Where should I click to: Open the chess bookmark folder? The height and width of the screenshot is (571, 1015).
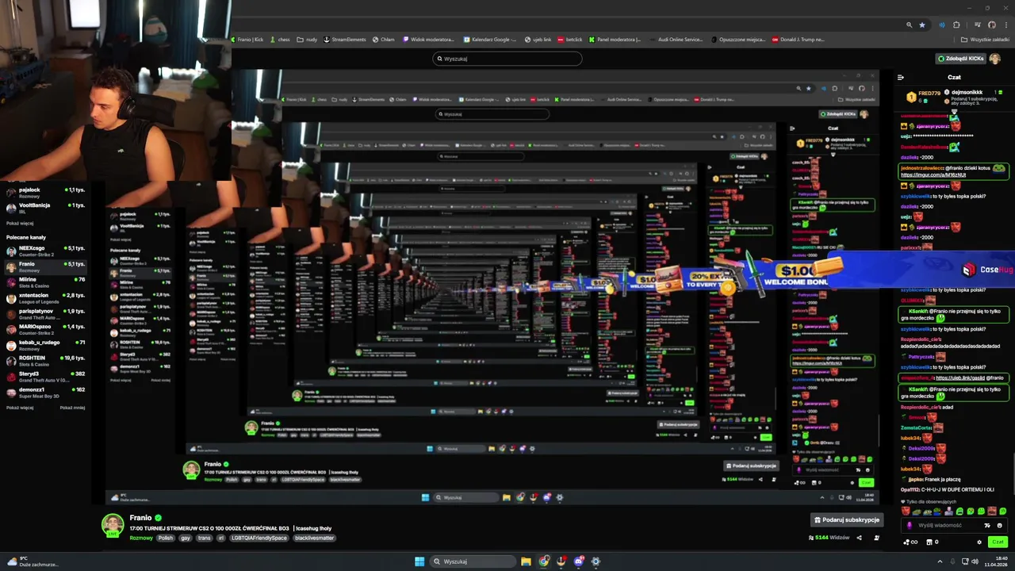coord(280,40)
